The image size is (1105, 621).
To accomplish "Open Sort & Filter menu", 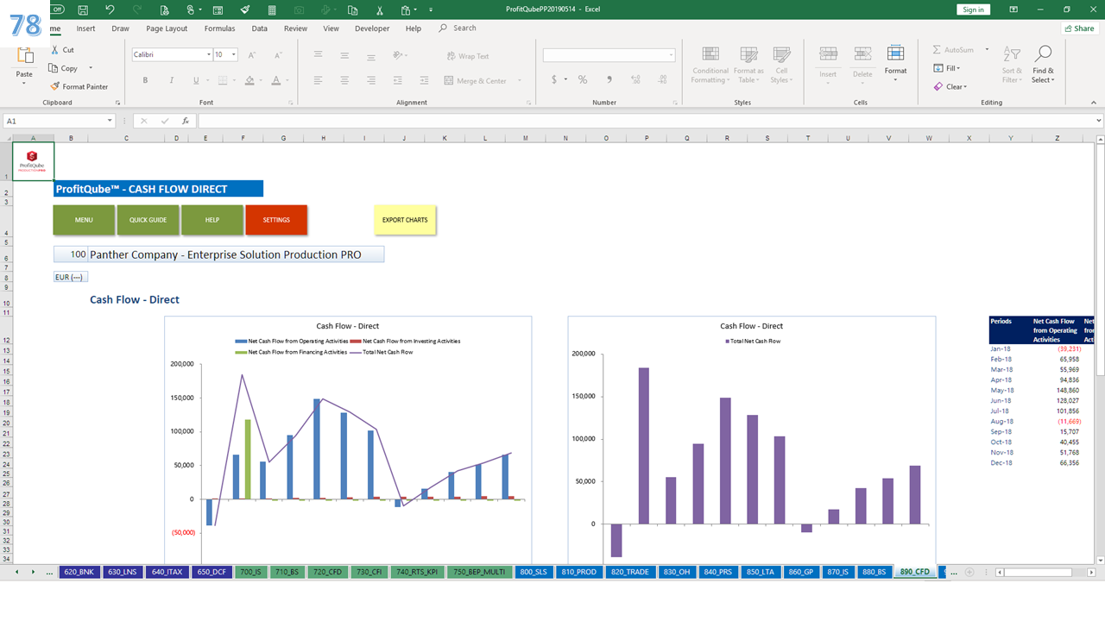I will click(1012, 65).
